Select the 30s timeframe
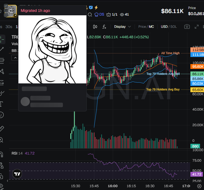This screenshot has height=190, width=204. click(x=9, y=27)
